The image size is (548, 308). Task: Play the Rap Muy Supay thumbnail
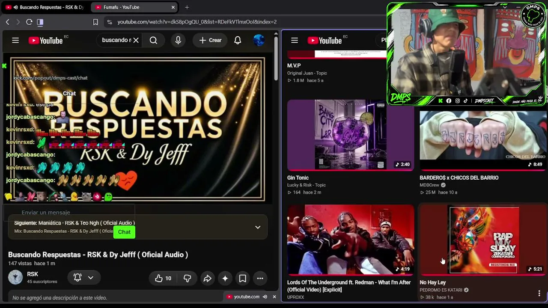click(x=483, y=240)
